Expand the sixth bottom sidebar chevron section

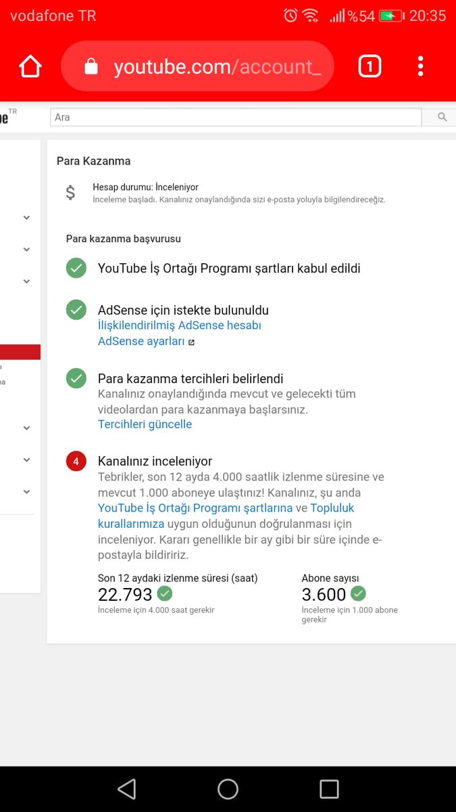(x=26, y=491)
